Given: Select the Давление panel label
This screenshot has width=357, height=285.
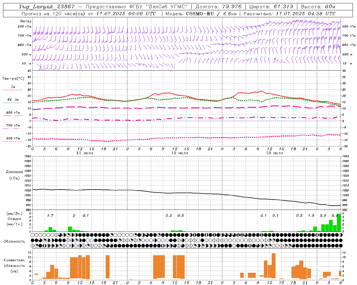Looking at the screenshot, I should [14, 172].
